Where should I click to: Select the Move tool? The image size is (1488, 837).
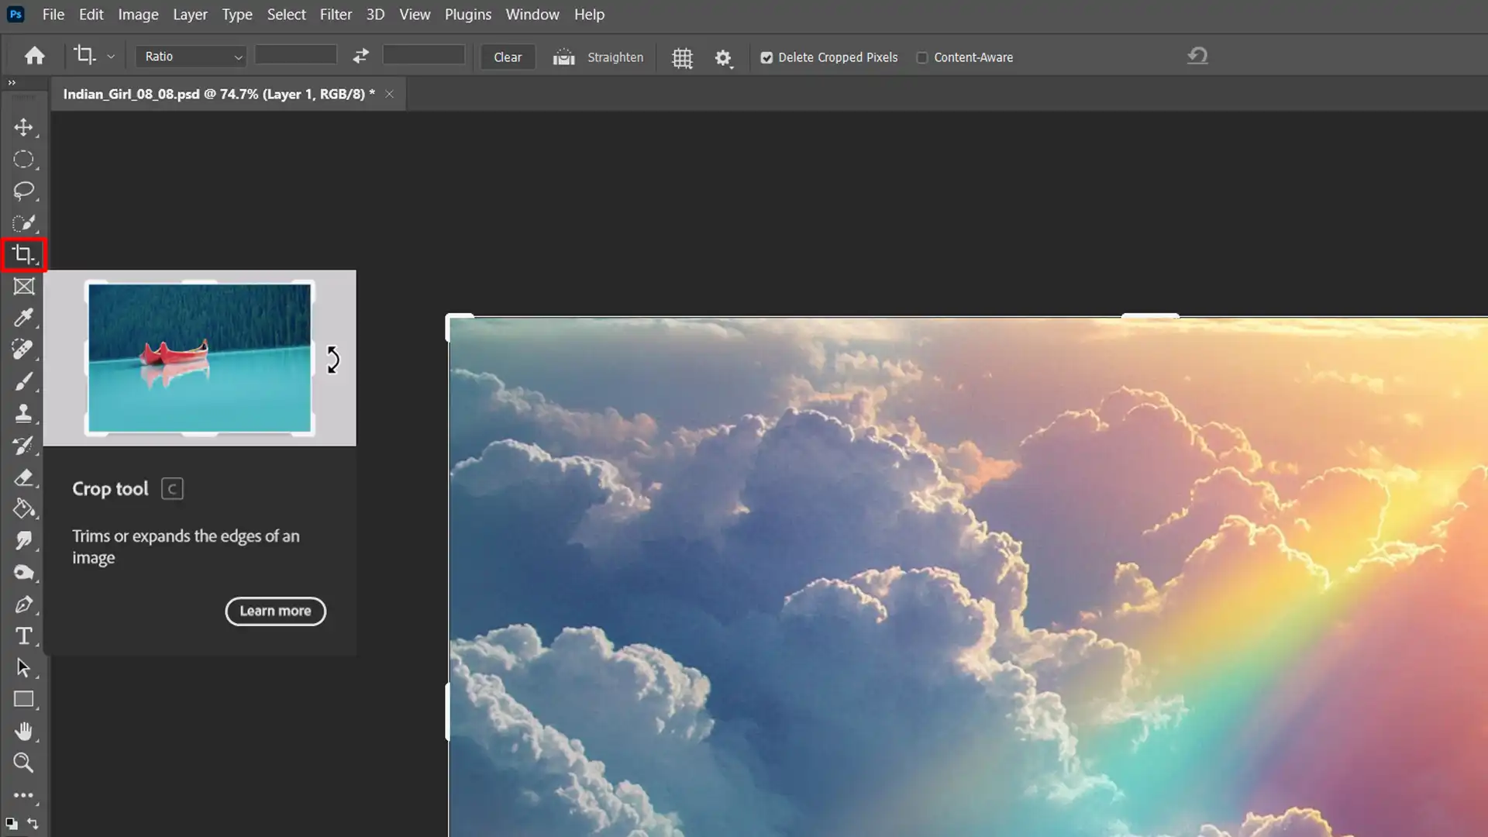coord(23,127)
